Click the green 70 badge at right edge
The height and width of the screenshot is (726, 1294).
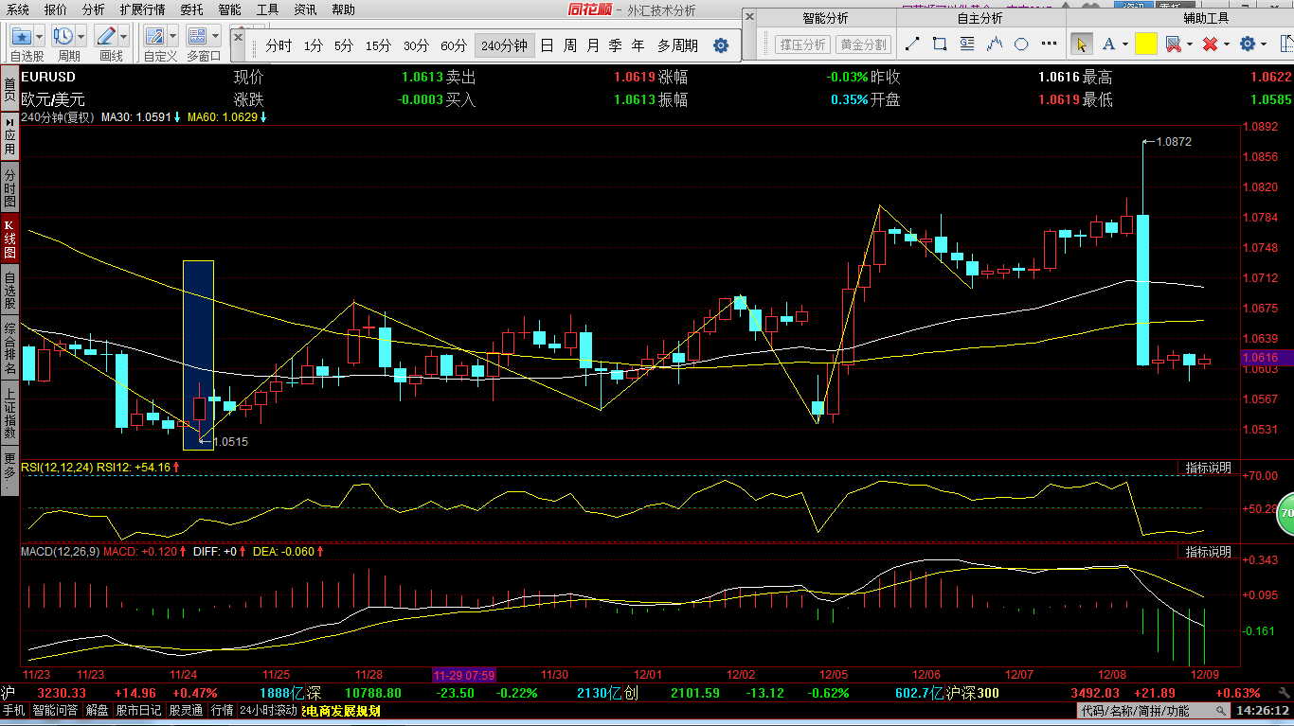click(x=1285, y=514)
